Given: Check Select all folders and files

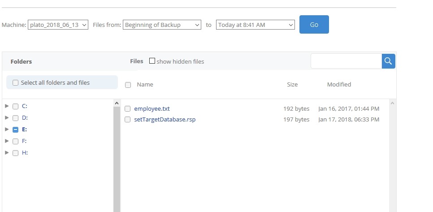Looking at the screenshot, I should pyautogui.click(x=16, y=83).
